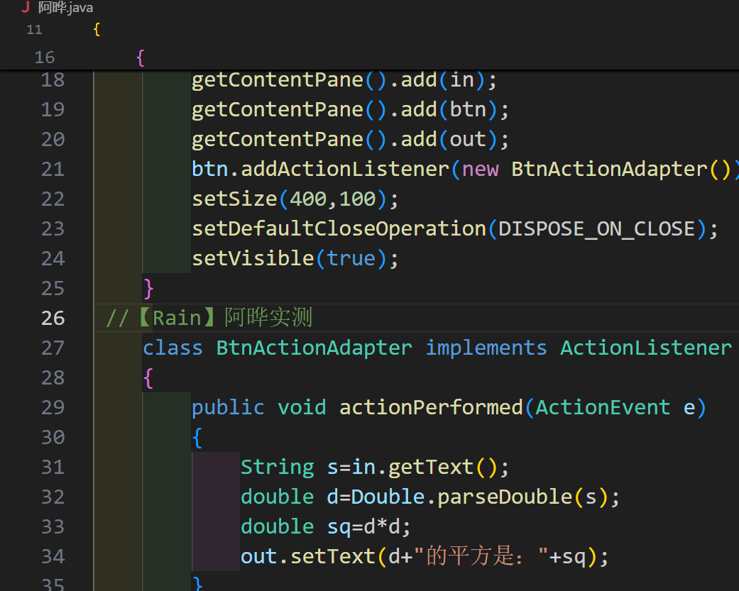Screen dimensions: 739x591
Task: Click the actionPerformed method name
Action: click(431, 408)
